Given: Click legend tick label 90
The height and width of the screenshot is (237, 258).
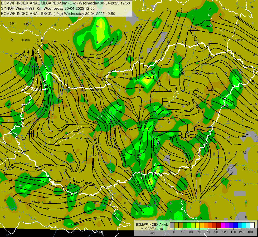Looking at the screenshot, I should coord(216,232).
